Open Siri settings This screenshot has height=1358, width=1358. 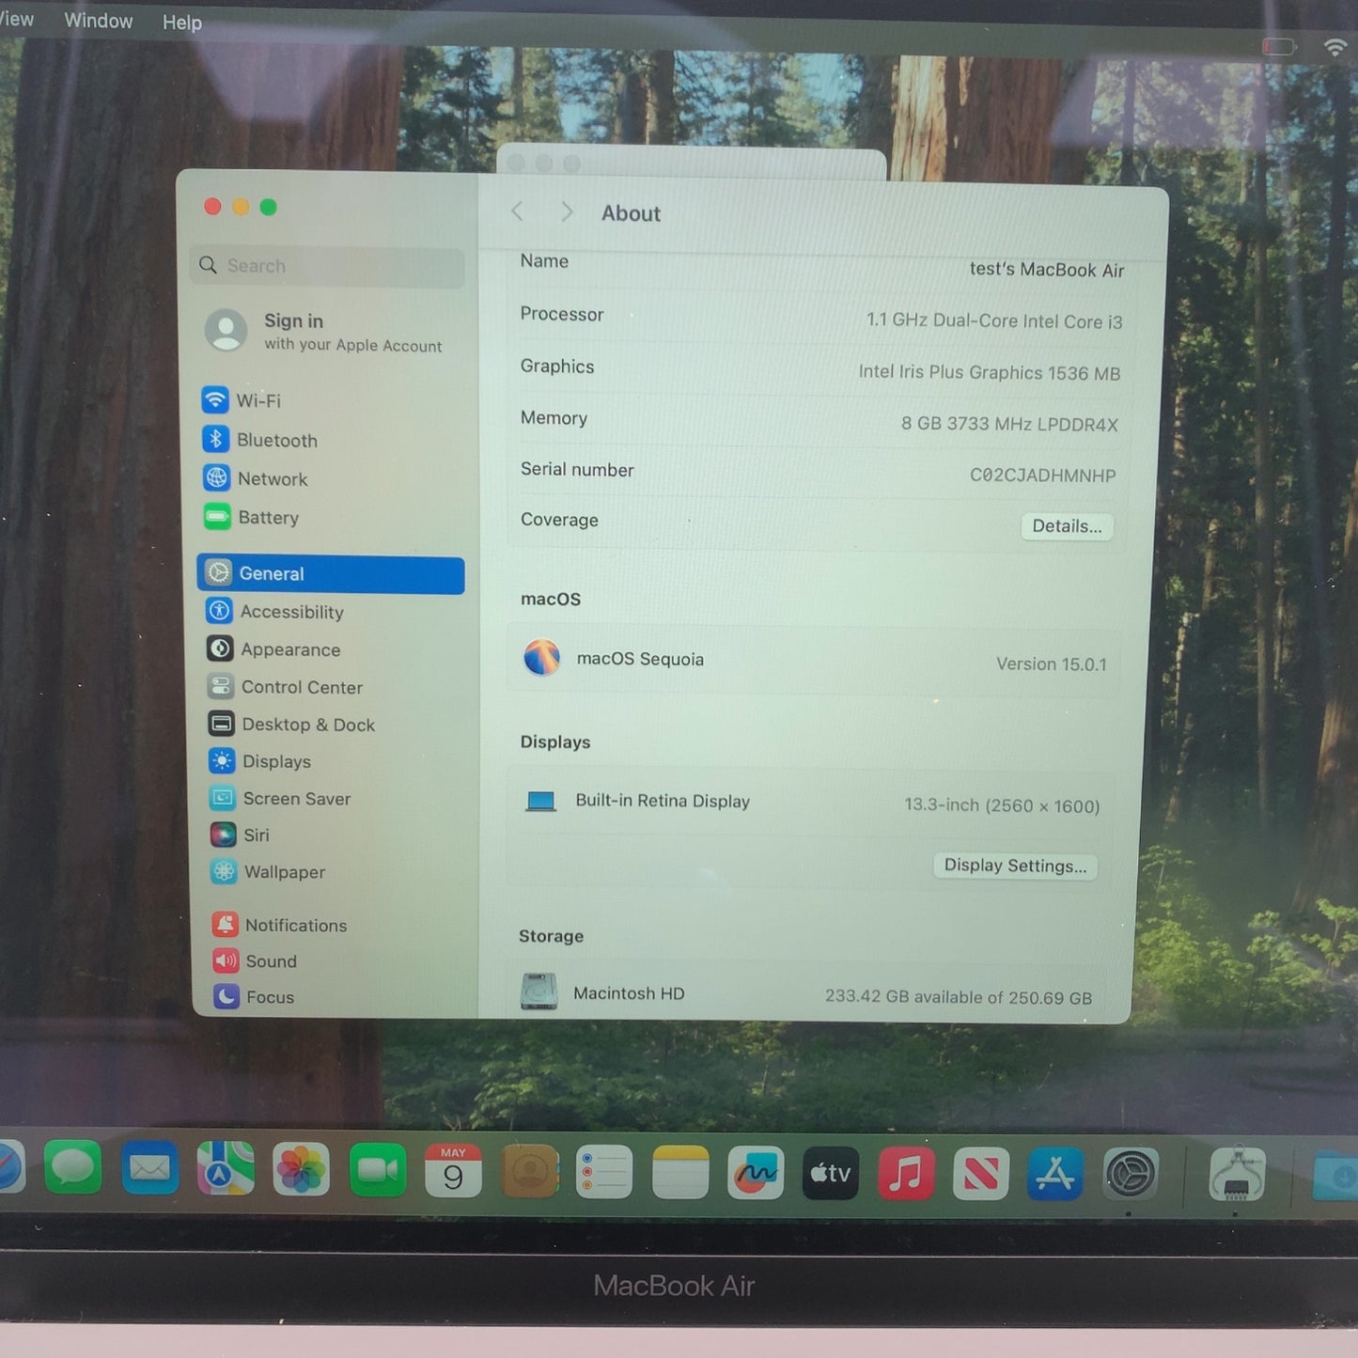pos(240,835)
